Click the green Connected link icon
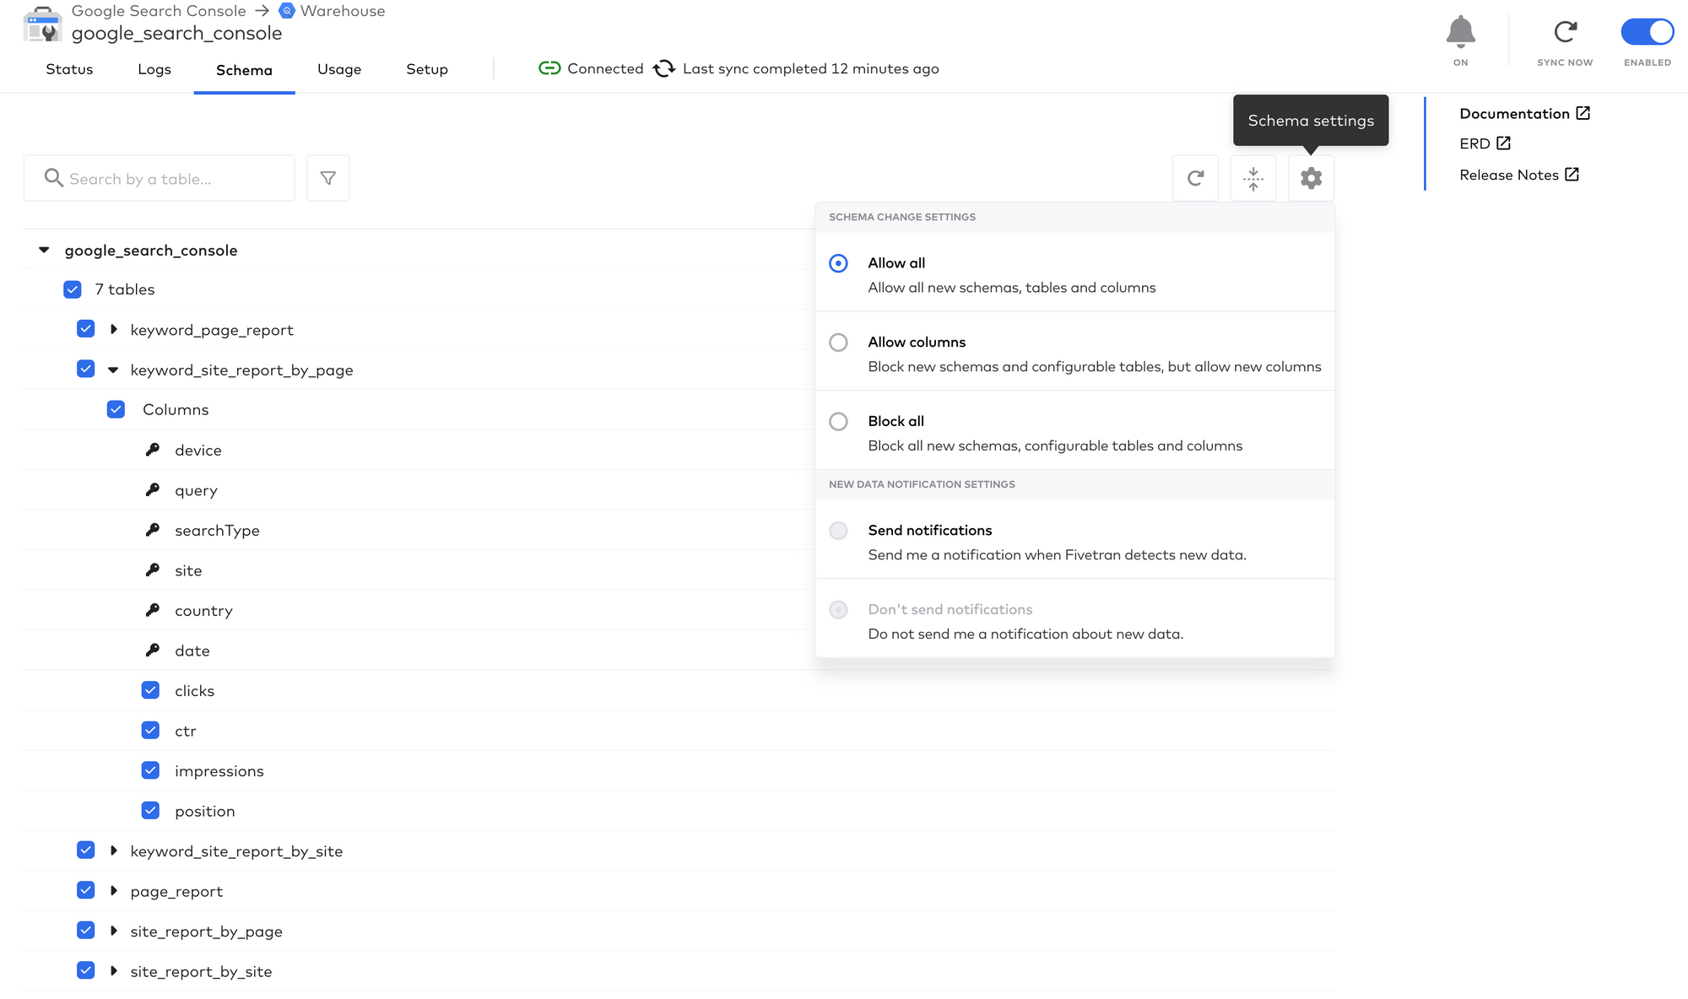 549,68
